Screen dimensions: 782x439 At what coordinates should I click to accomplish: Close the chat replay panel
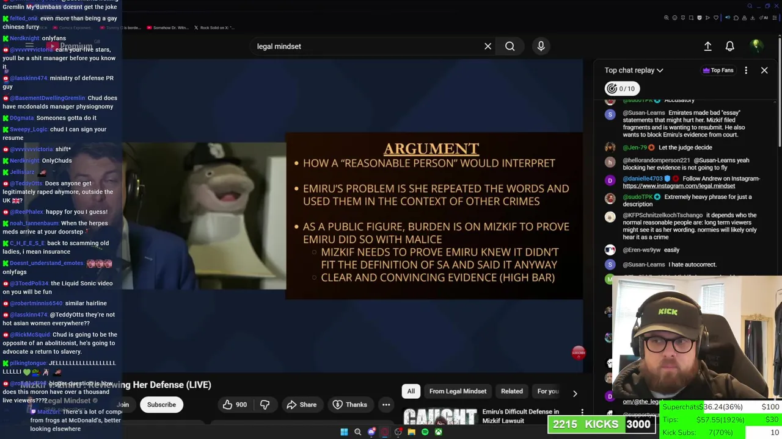(764, 70)
